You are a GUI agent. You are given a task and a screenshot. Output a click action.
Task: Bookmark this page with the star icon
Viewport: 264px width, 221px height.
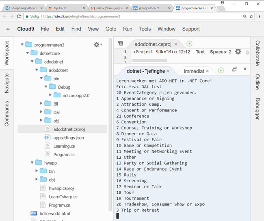pos(251,16)
